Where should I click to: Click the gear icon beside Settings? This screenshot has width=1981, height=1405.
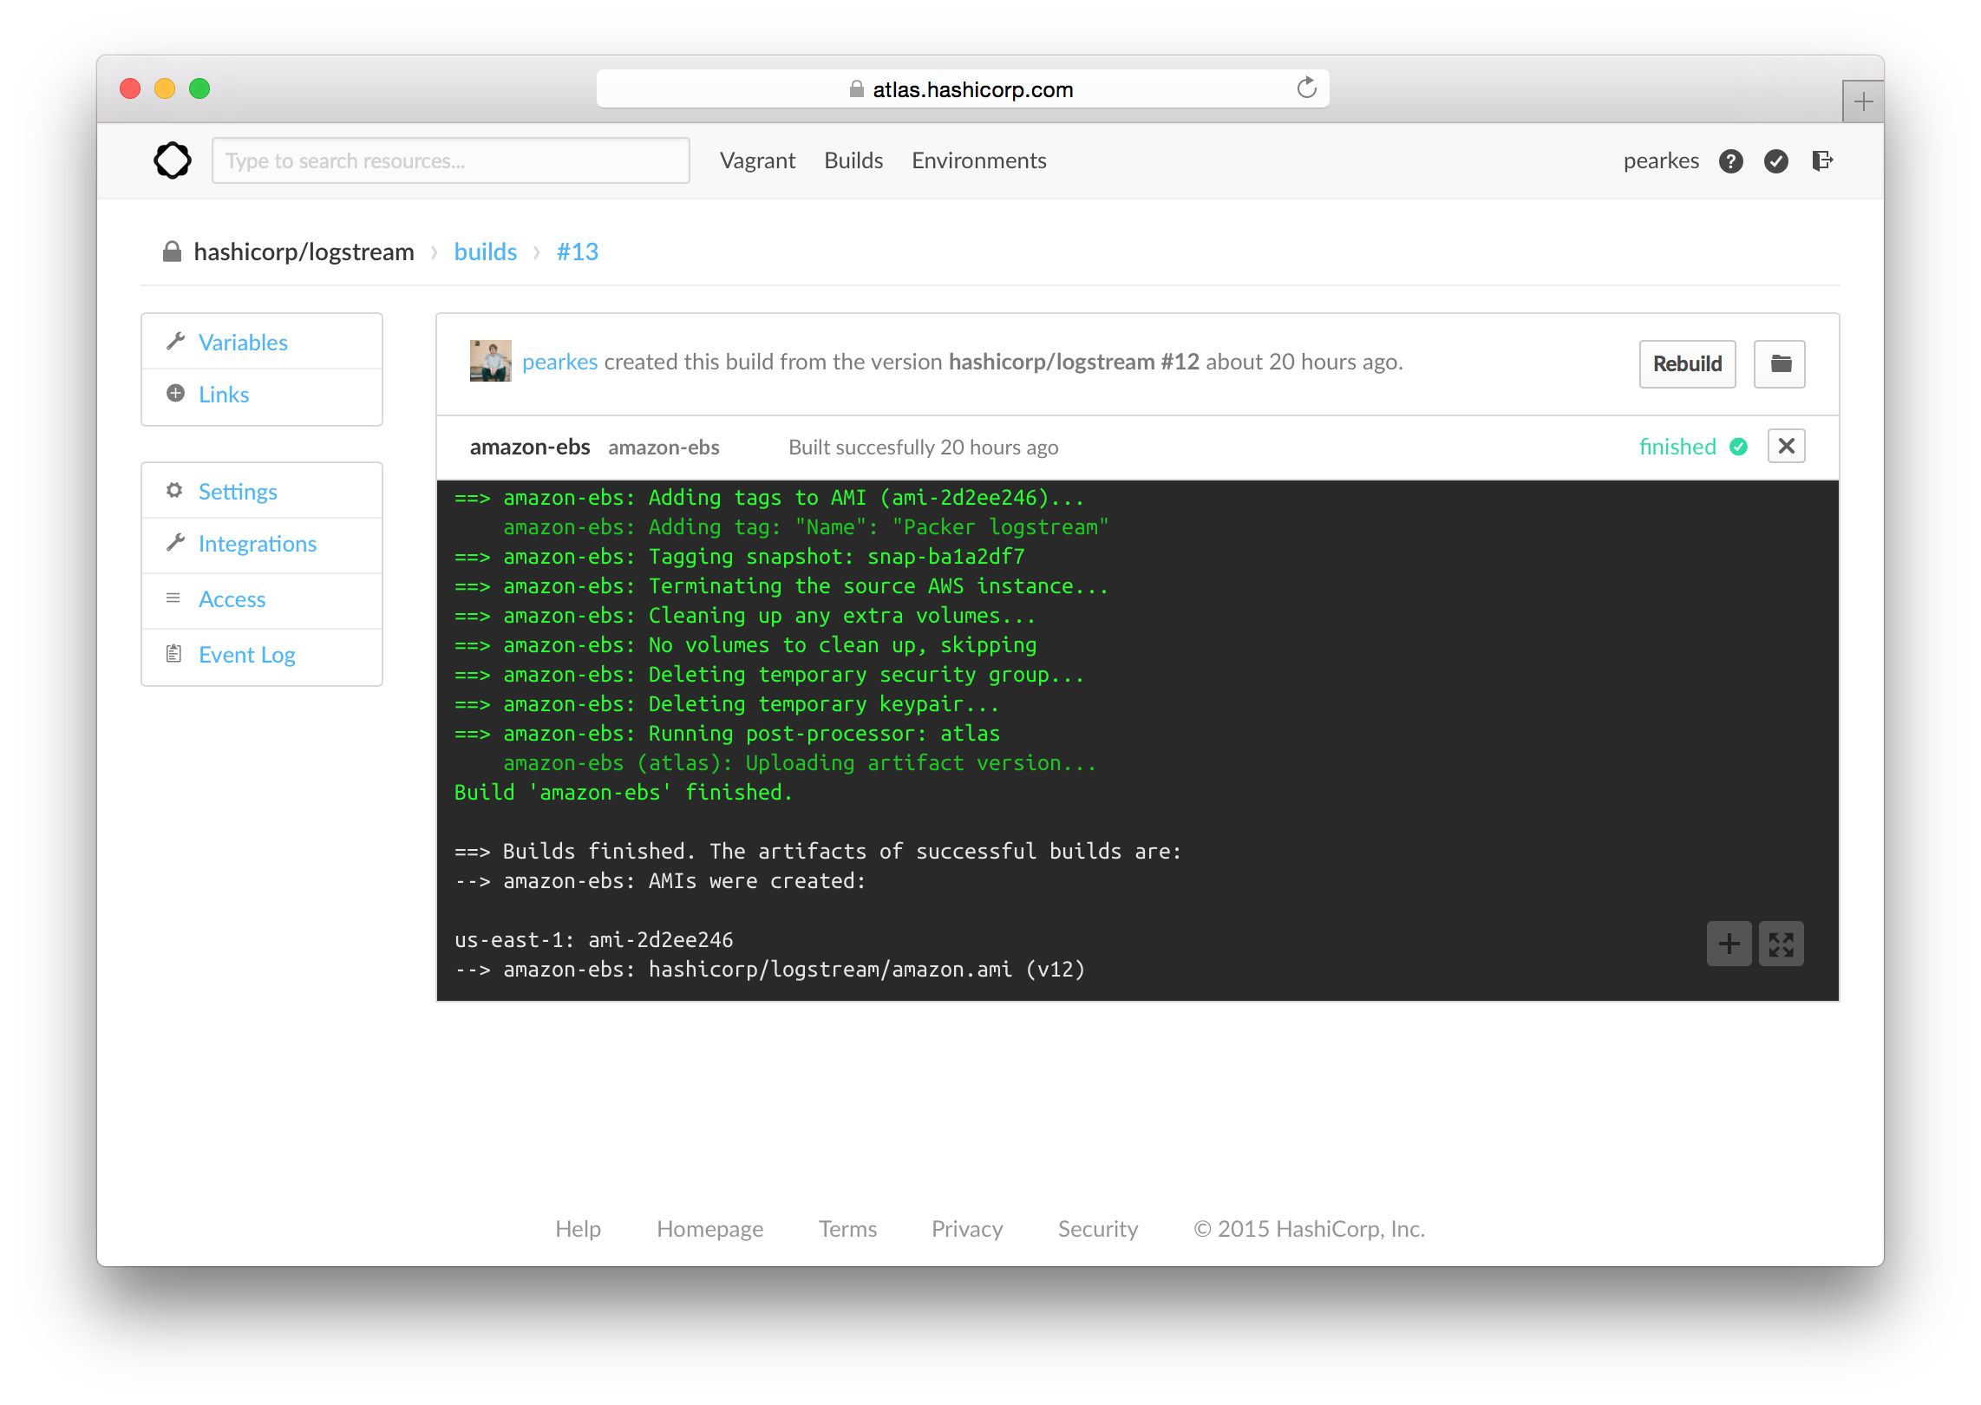click(x=174, y=490)
